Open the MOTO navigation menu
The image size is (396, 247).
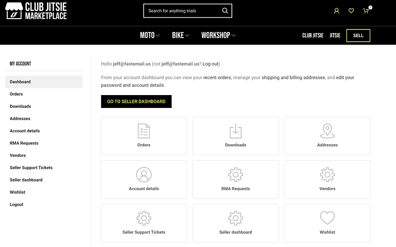[147, 35]
